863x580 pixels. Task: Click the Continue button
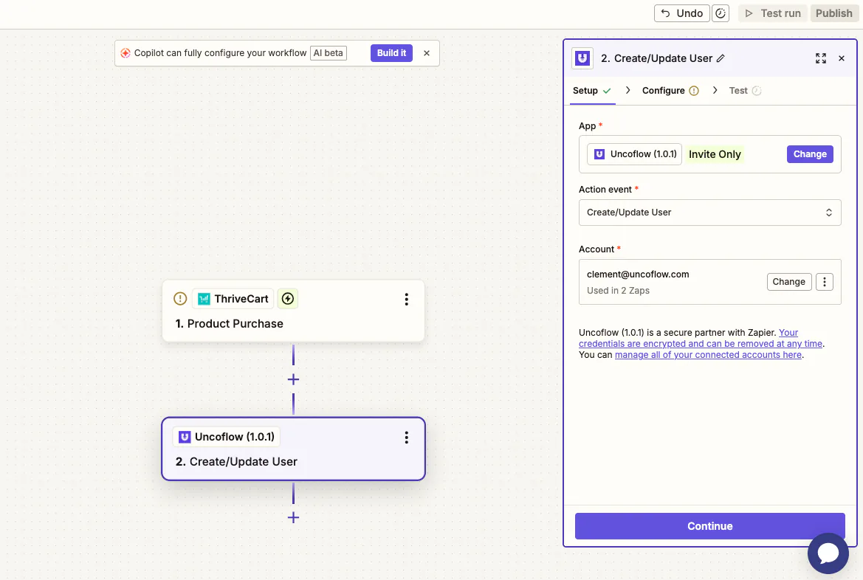coord(709,526)
